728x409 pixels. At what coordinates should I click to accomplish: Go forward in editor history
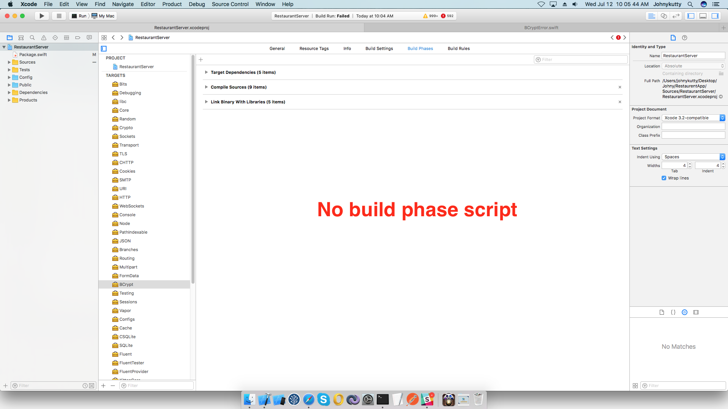click(122, 37)
